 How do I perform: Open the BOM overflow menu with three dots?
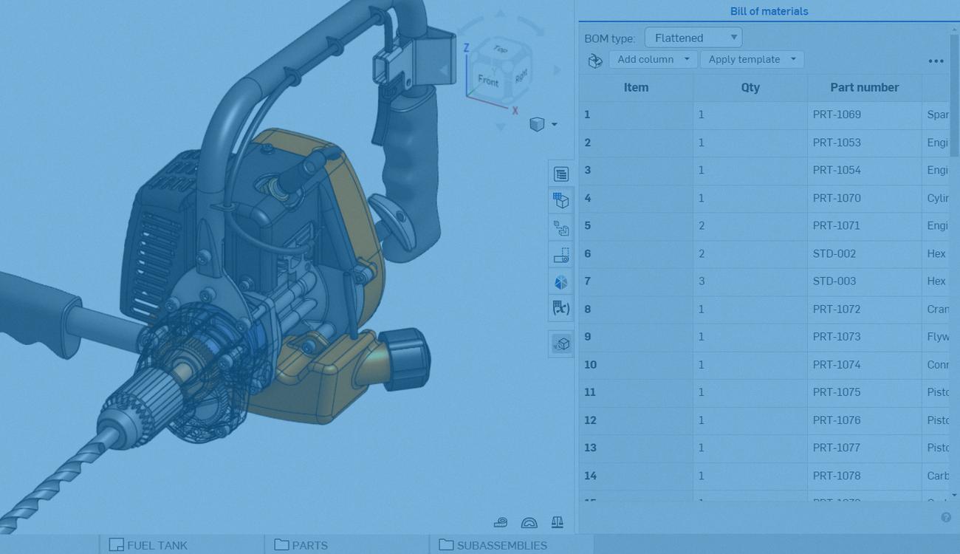coord(936,61)
